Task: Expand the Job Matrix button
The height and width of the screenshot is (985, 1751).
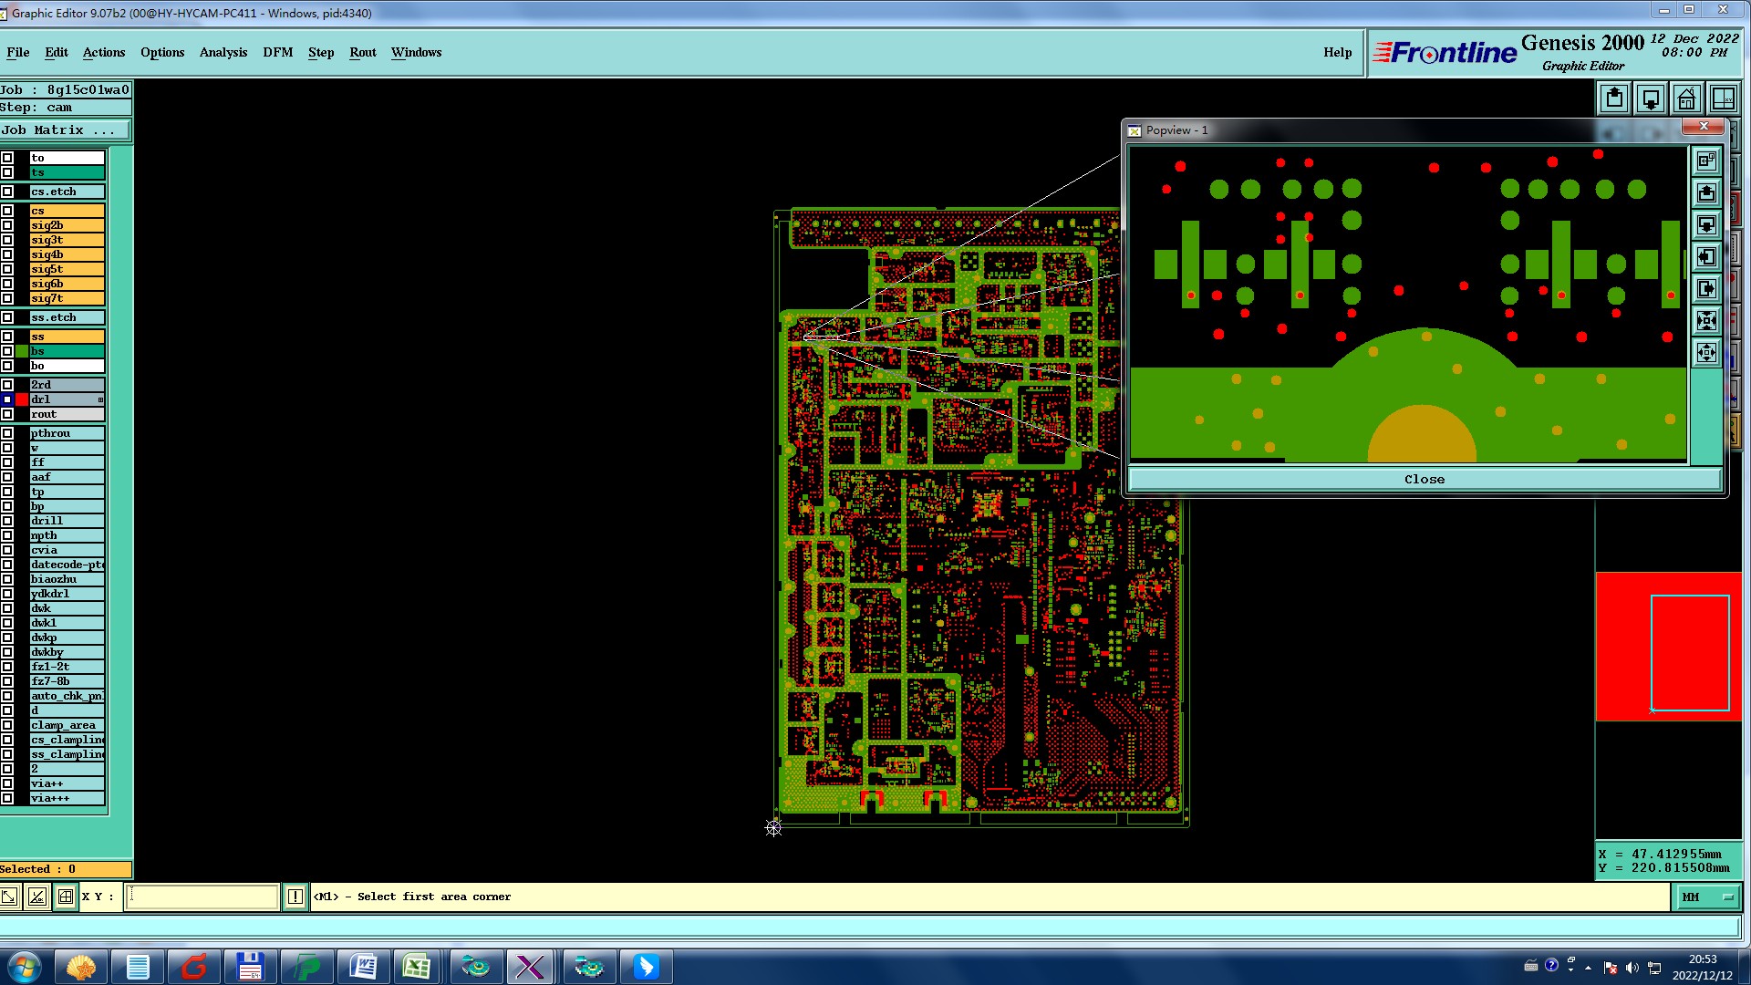Action: [64, 130]
